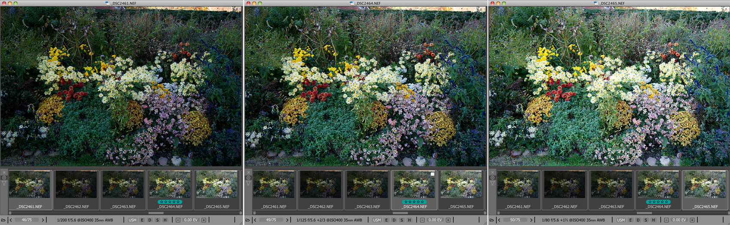Toggle USM sharpening in _DSC2464.NEF window

377,220
